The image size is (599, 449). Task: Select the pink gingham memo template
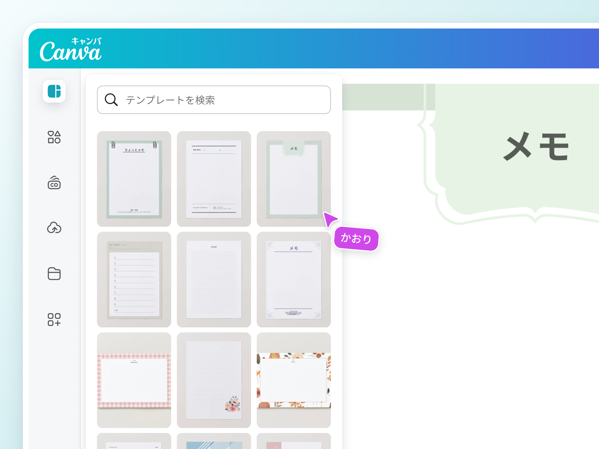coord(134,380)
